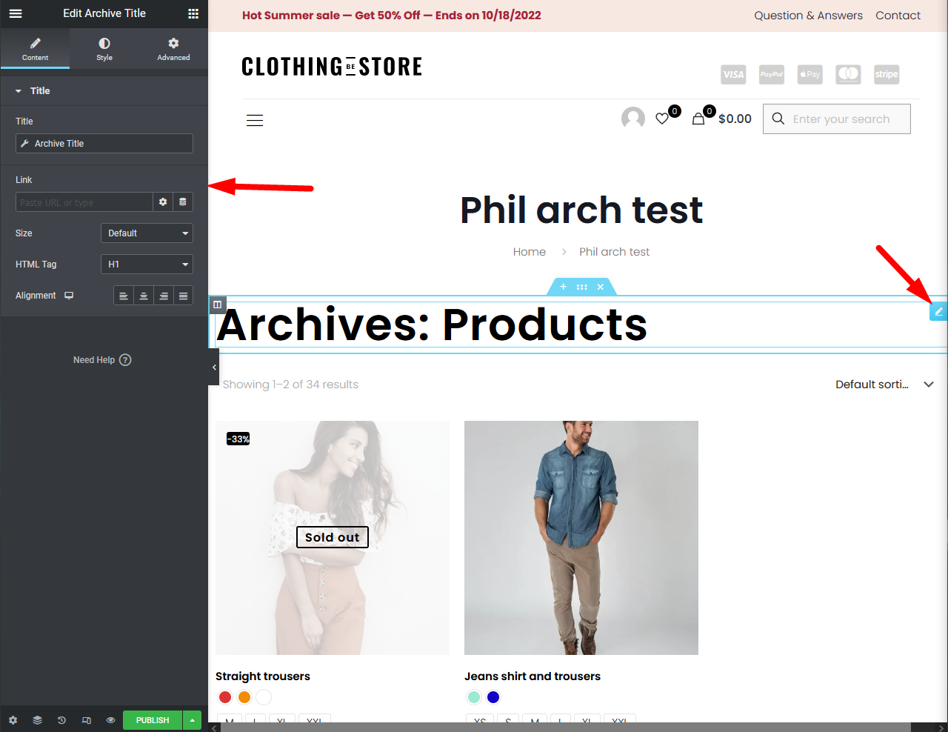Switch to the Content tab
948x732 pixels.
click(x=35, y=49)
